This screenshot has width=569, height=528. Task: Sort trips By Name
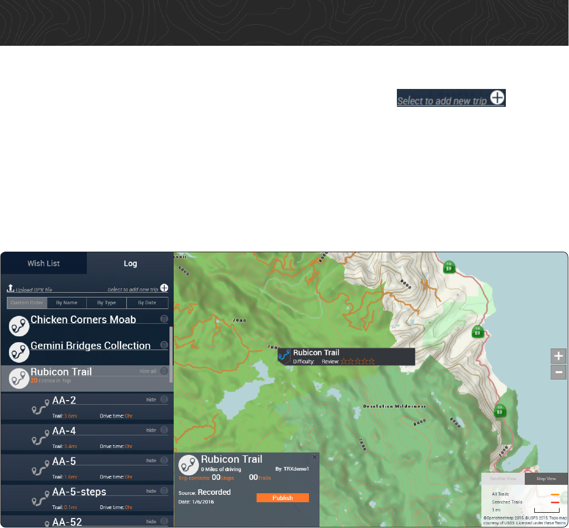point(67,303)
